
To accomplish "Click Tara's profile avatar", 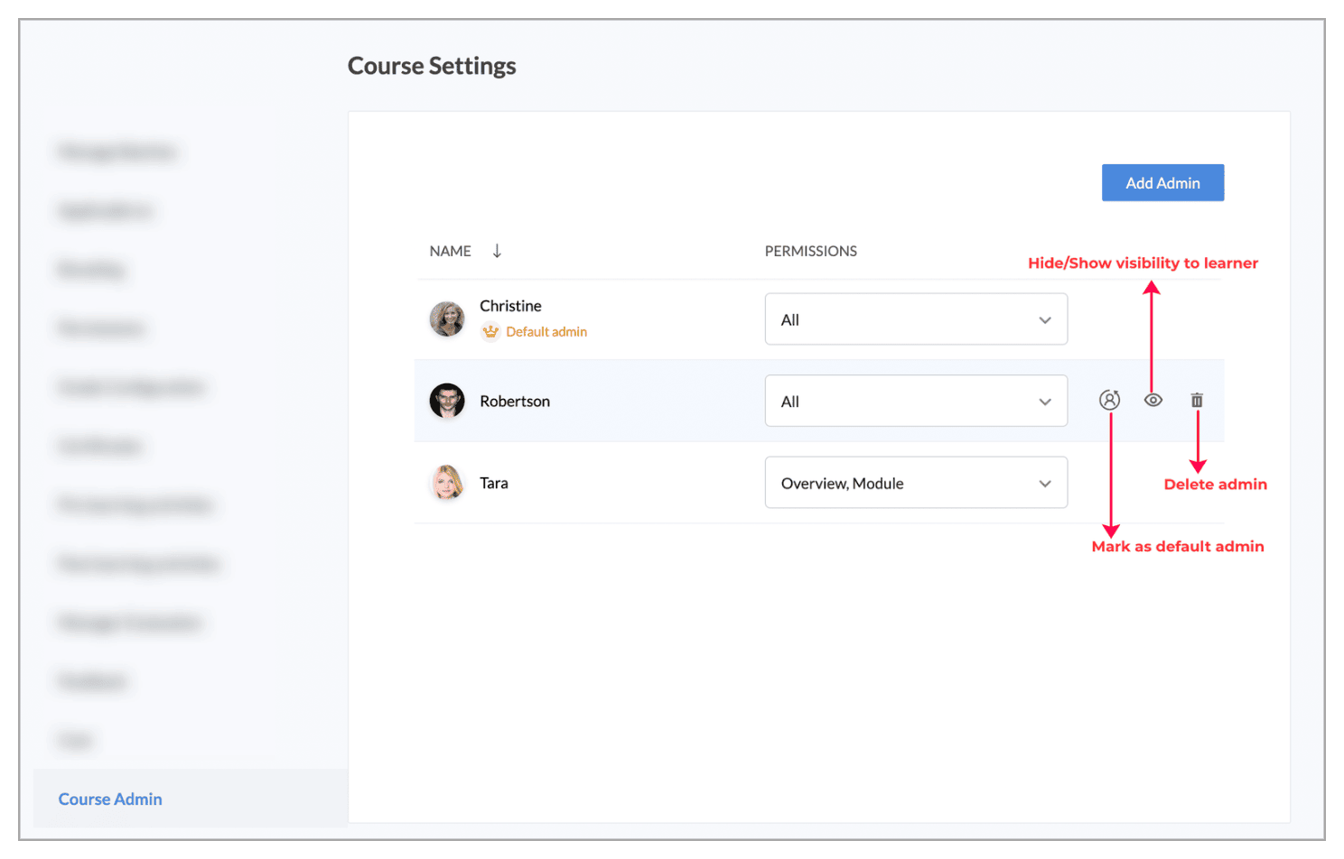I will pyautogui.click(x=447, y=483).
